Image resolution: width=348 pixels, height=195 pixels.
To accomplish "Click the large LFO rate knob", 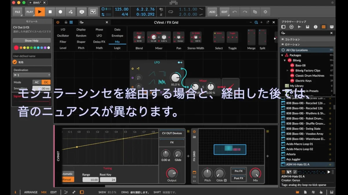I will (x=175, y=78).
